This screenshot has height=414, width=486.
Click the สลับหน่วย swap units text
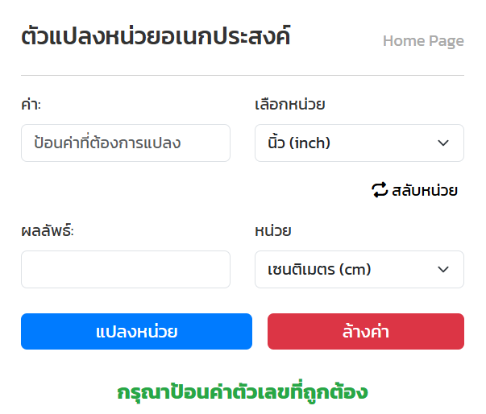tap(425, 190)
